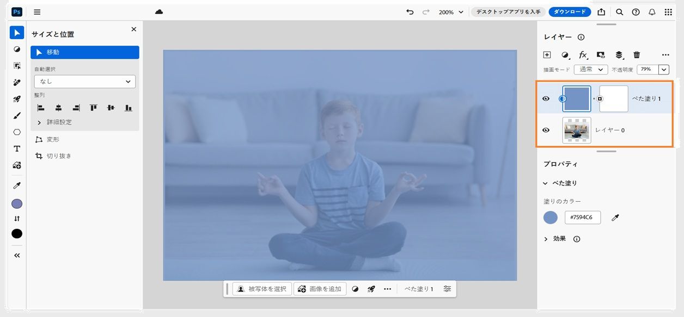
Task: Select the Eyedropper tool in toolbar
Action: (17, 186)
